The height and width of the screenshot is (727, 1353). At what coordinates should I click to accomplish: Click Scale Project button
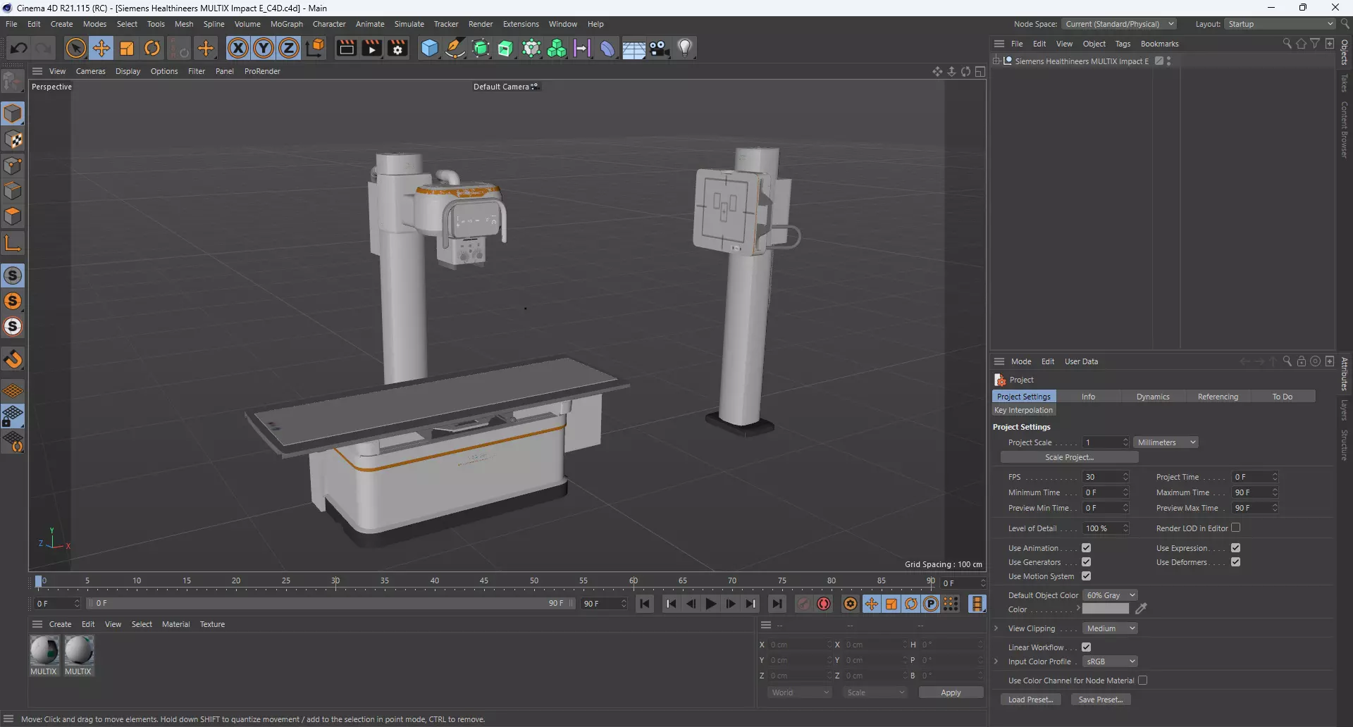click(1069, 457)
